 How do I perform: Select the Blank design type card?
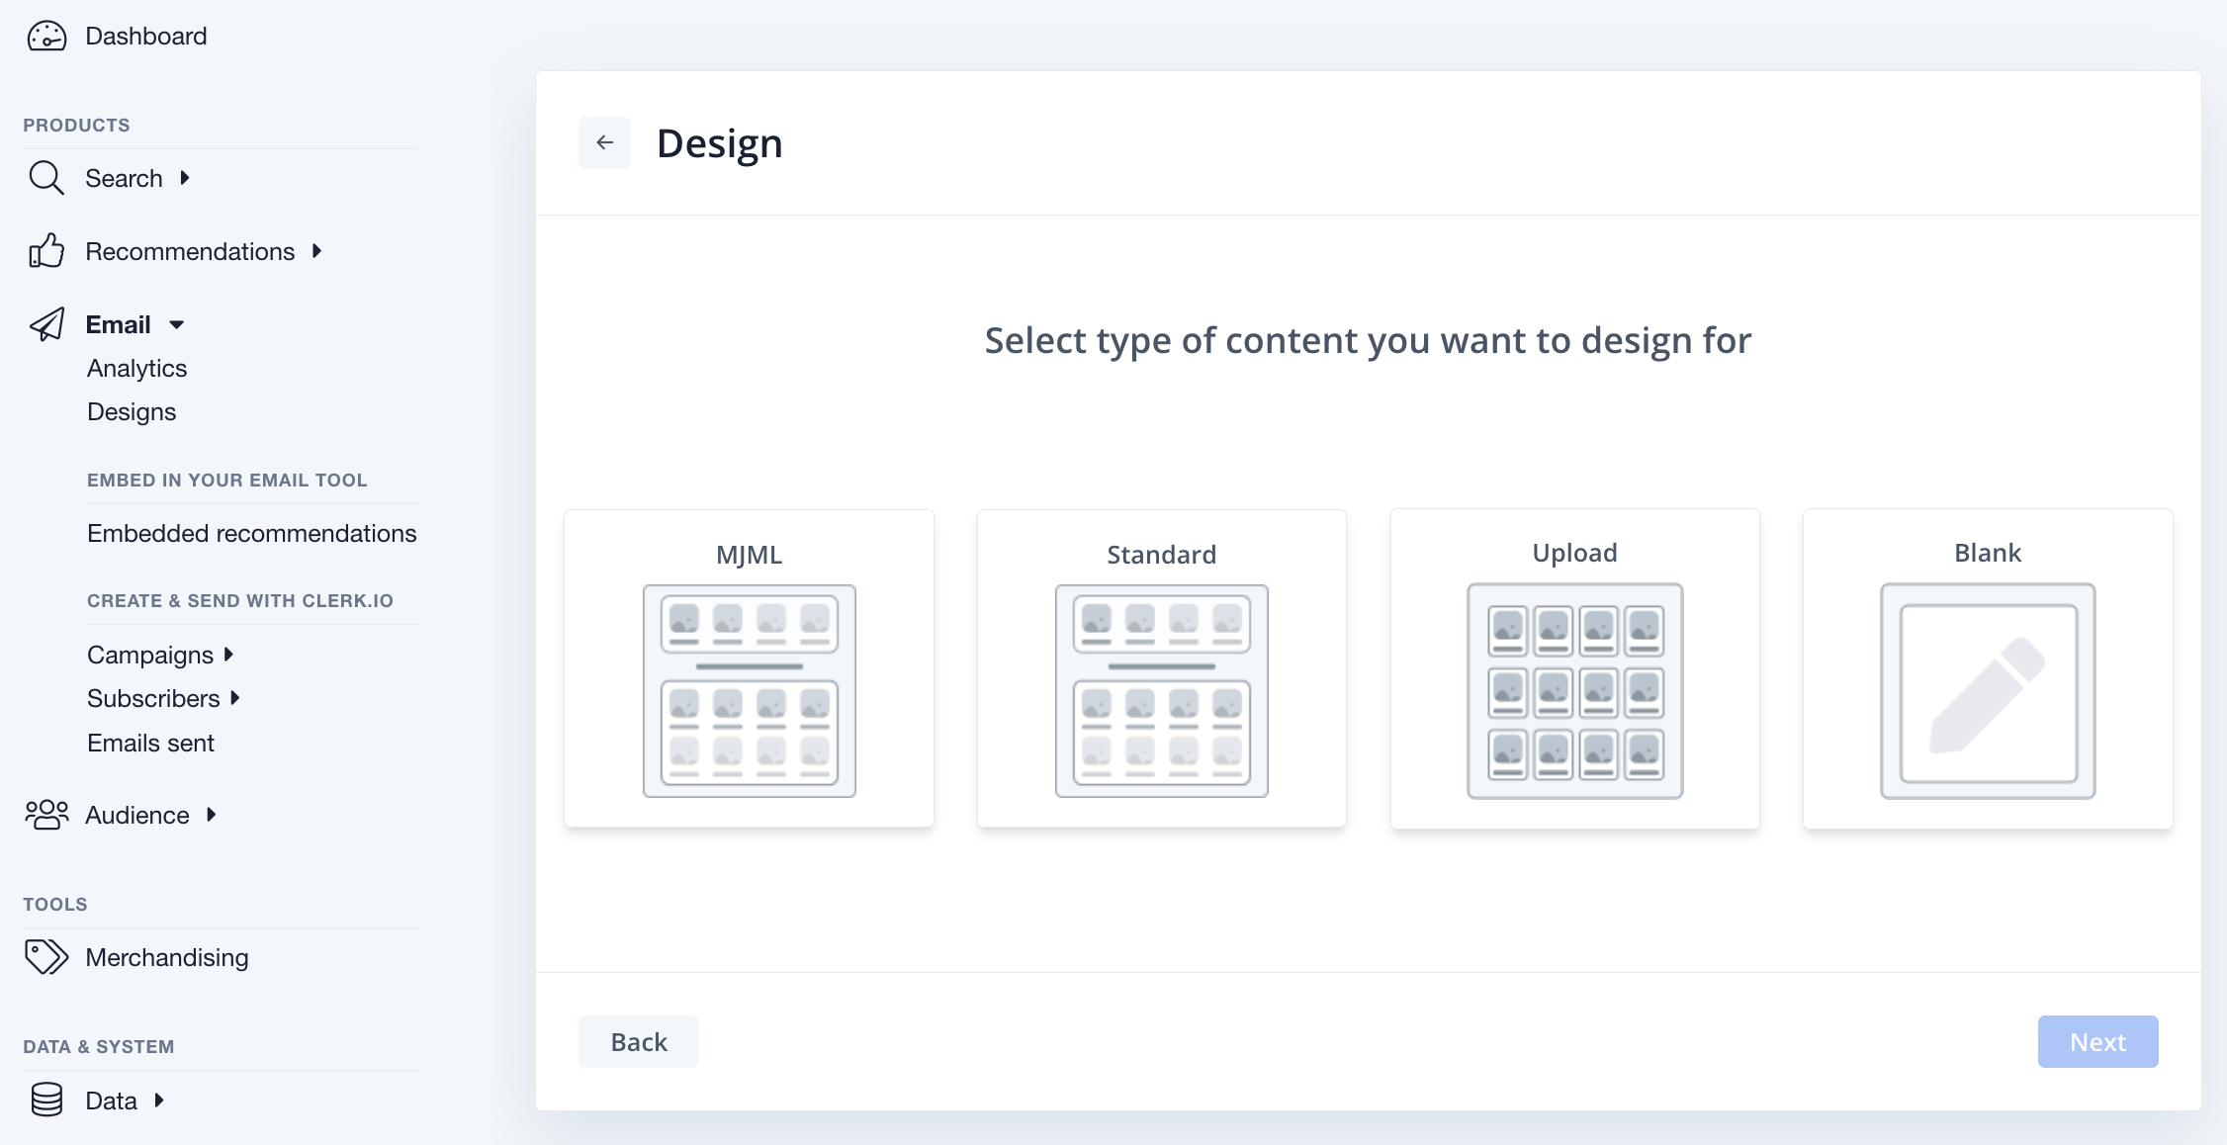coord(1988,667)
